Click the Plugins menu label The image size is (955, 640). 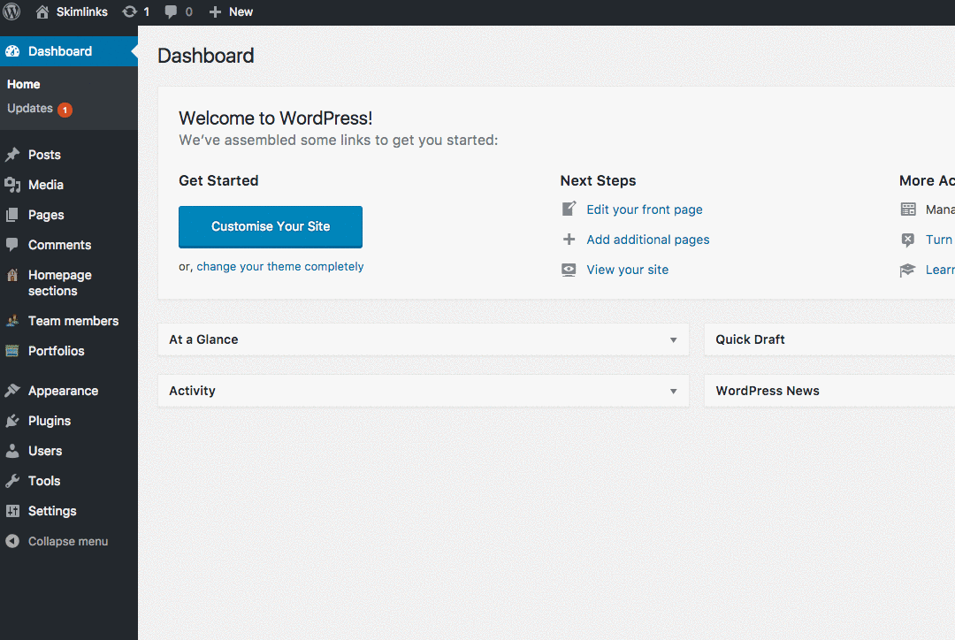50,421
